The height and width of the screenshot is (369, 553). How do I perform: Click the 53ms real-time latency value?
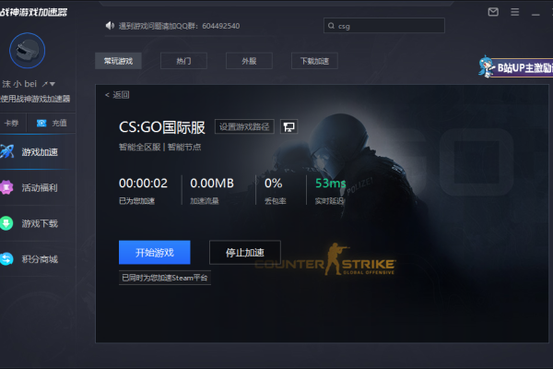click(331, 183)
